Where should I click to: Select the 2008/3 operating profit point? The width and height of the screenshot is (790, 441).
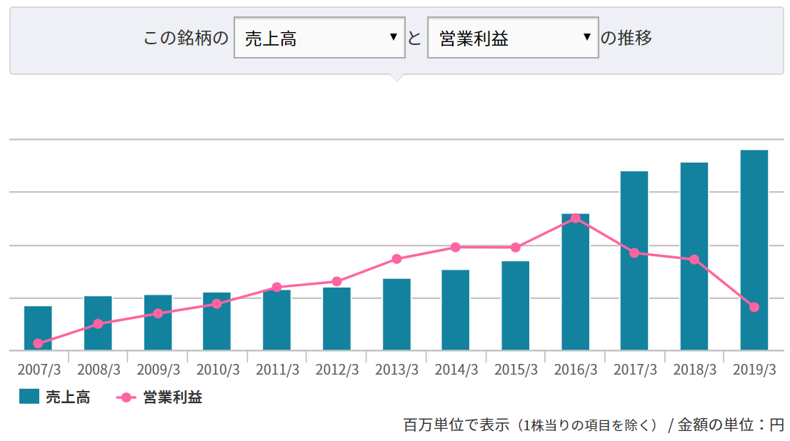[x=98, y=323]
